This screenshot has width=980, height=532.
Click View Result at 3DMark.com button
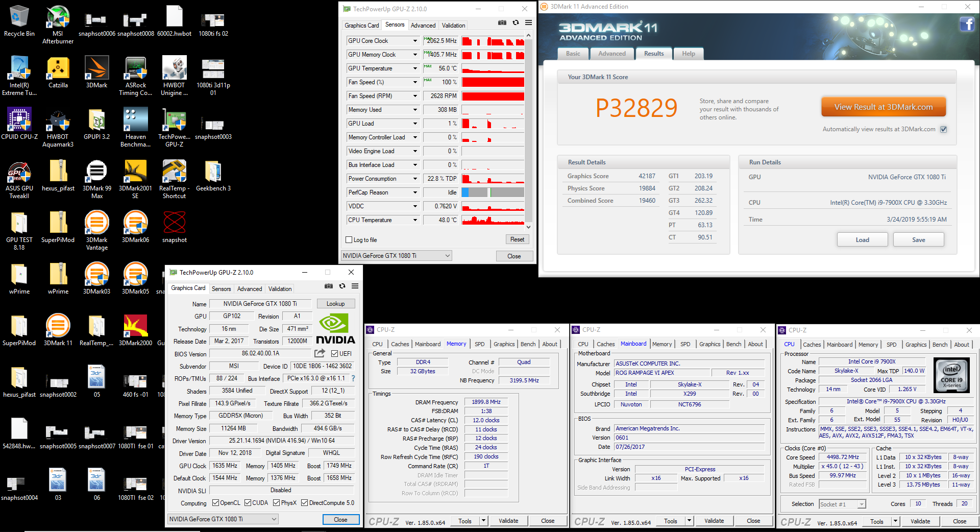pos(883,107)
